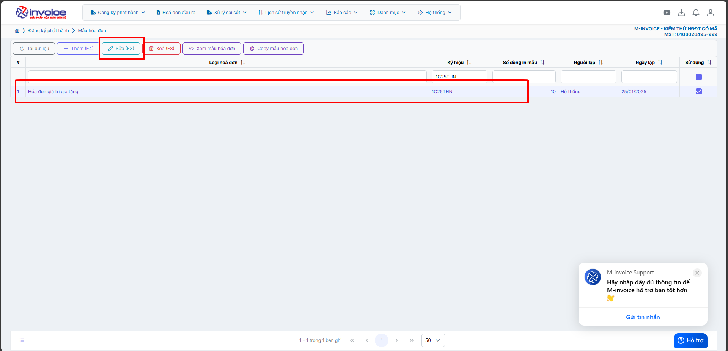Open the video tutorial icon
This screenshot has height=351, width=728.
pyautogui.click(x=667, y=13)
